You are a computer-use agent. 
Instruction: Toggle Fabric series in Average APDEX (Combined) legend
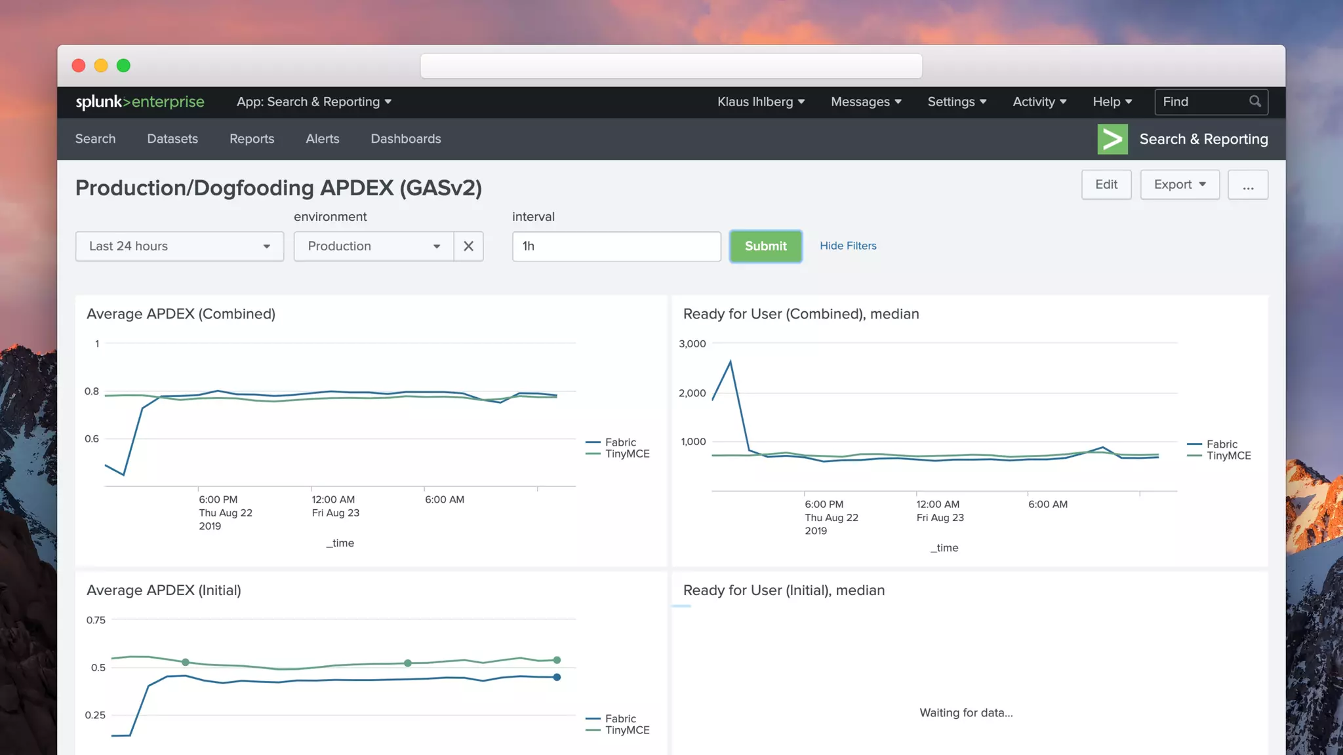pos(619,442)
